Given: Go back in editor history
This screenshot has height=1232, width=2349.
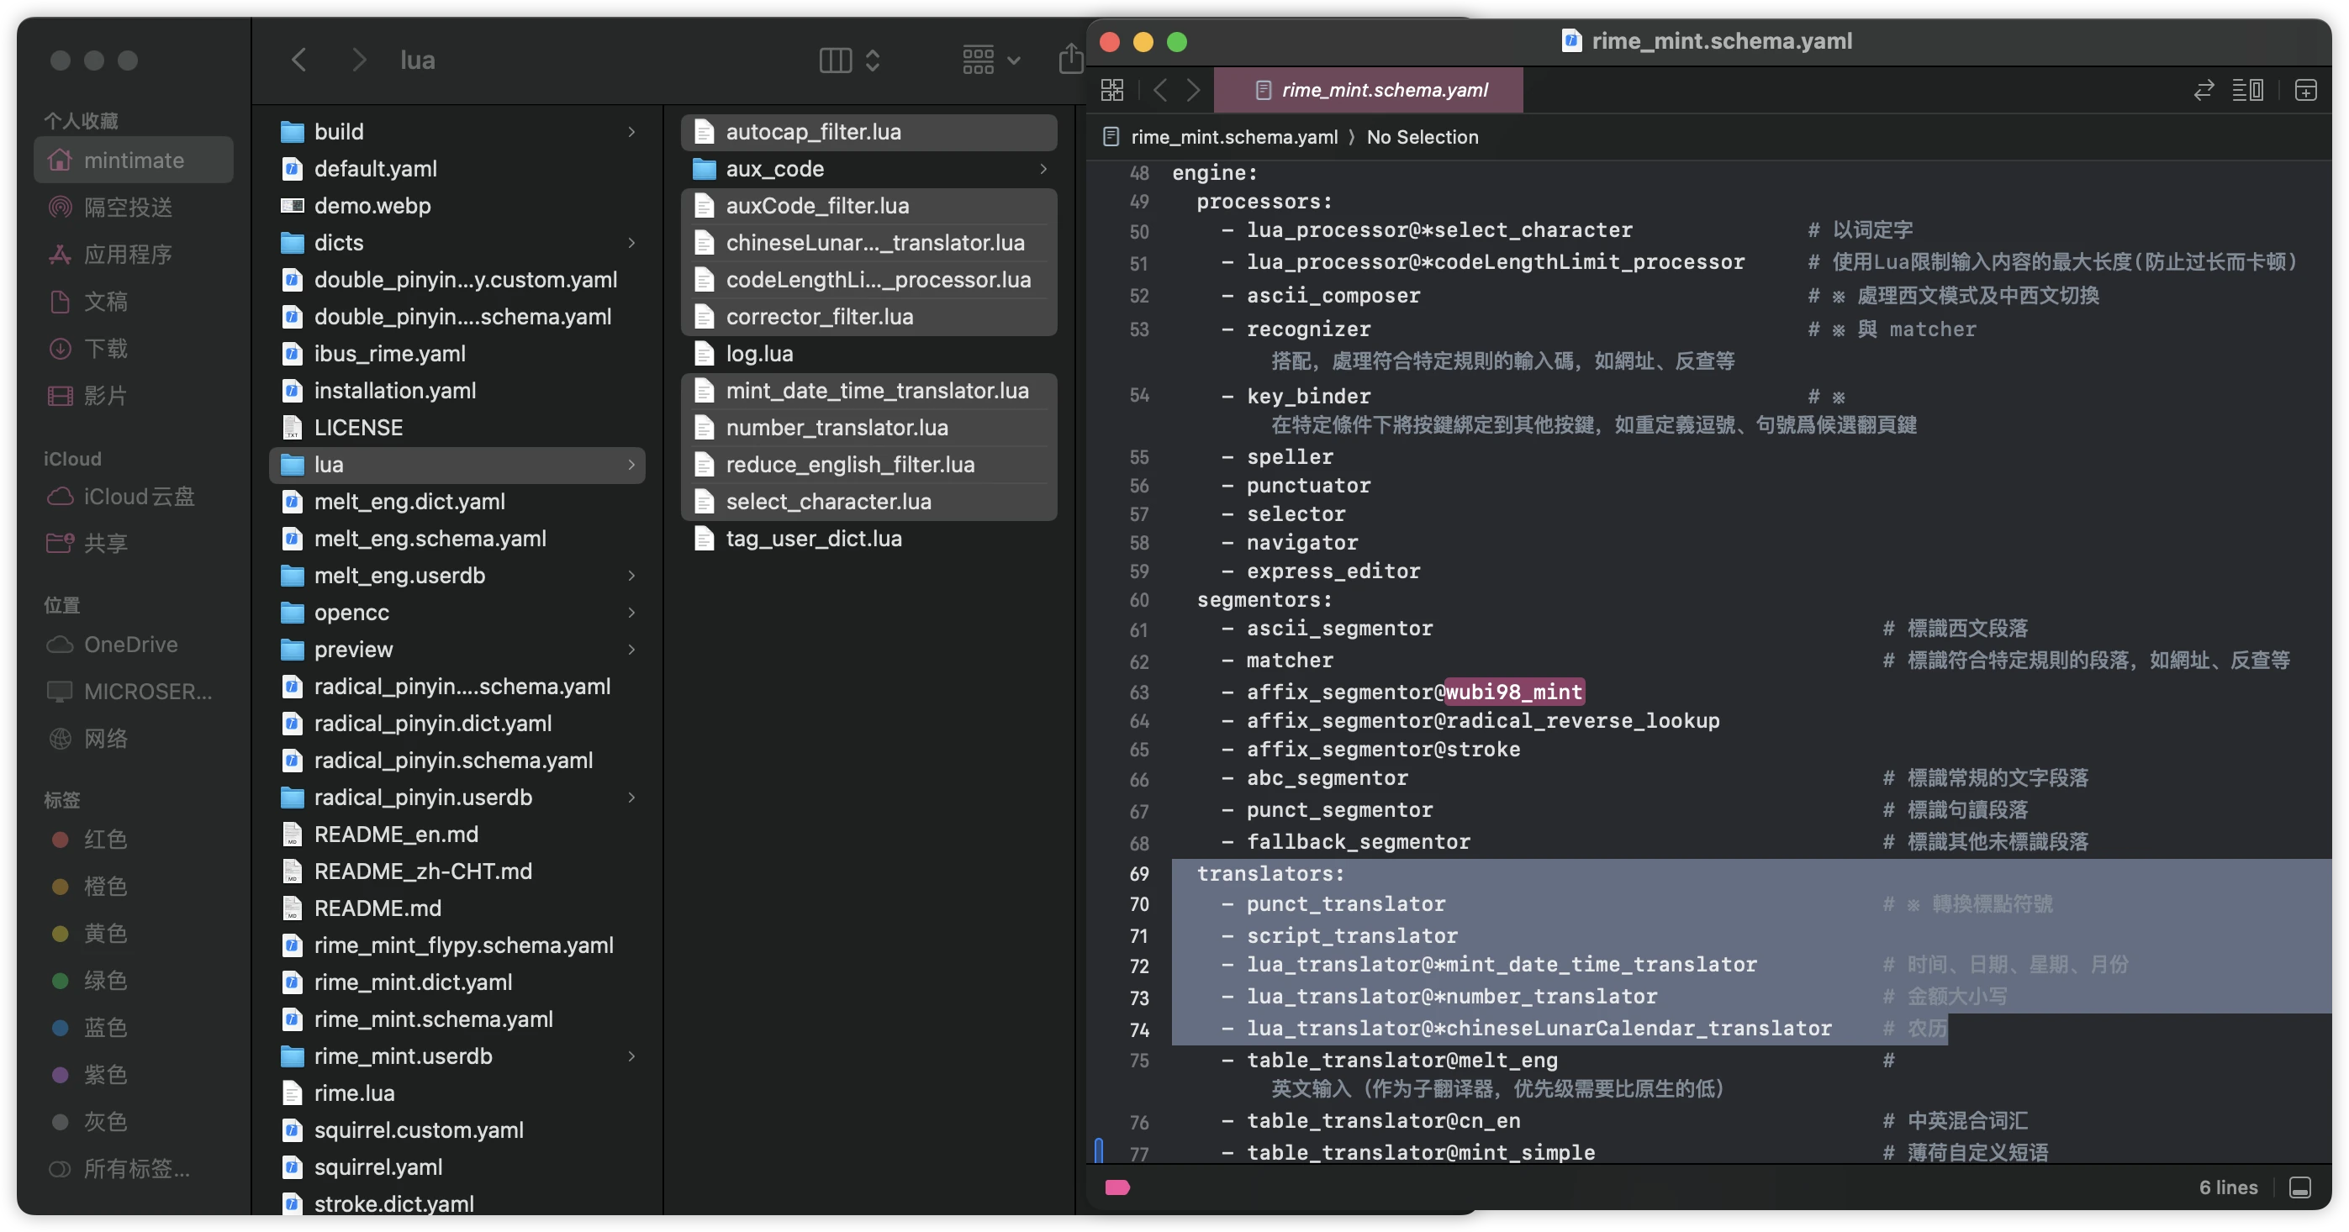Looking at the screenshot, I should pyautogui.click(x=1160, y=90).
